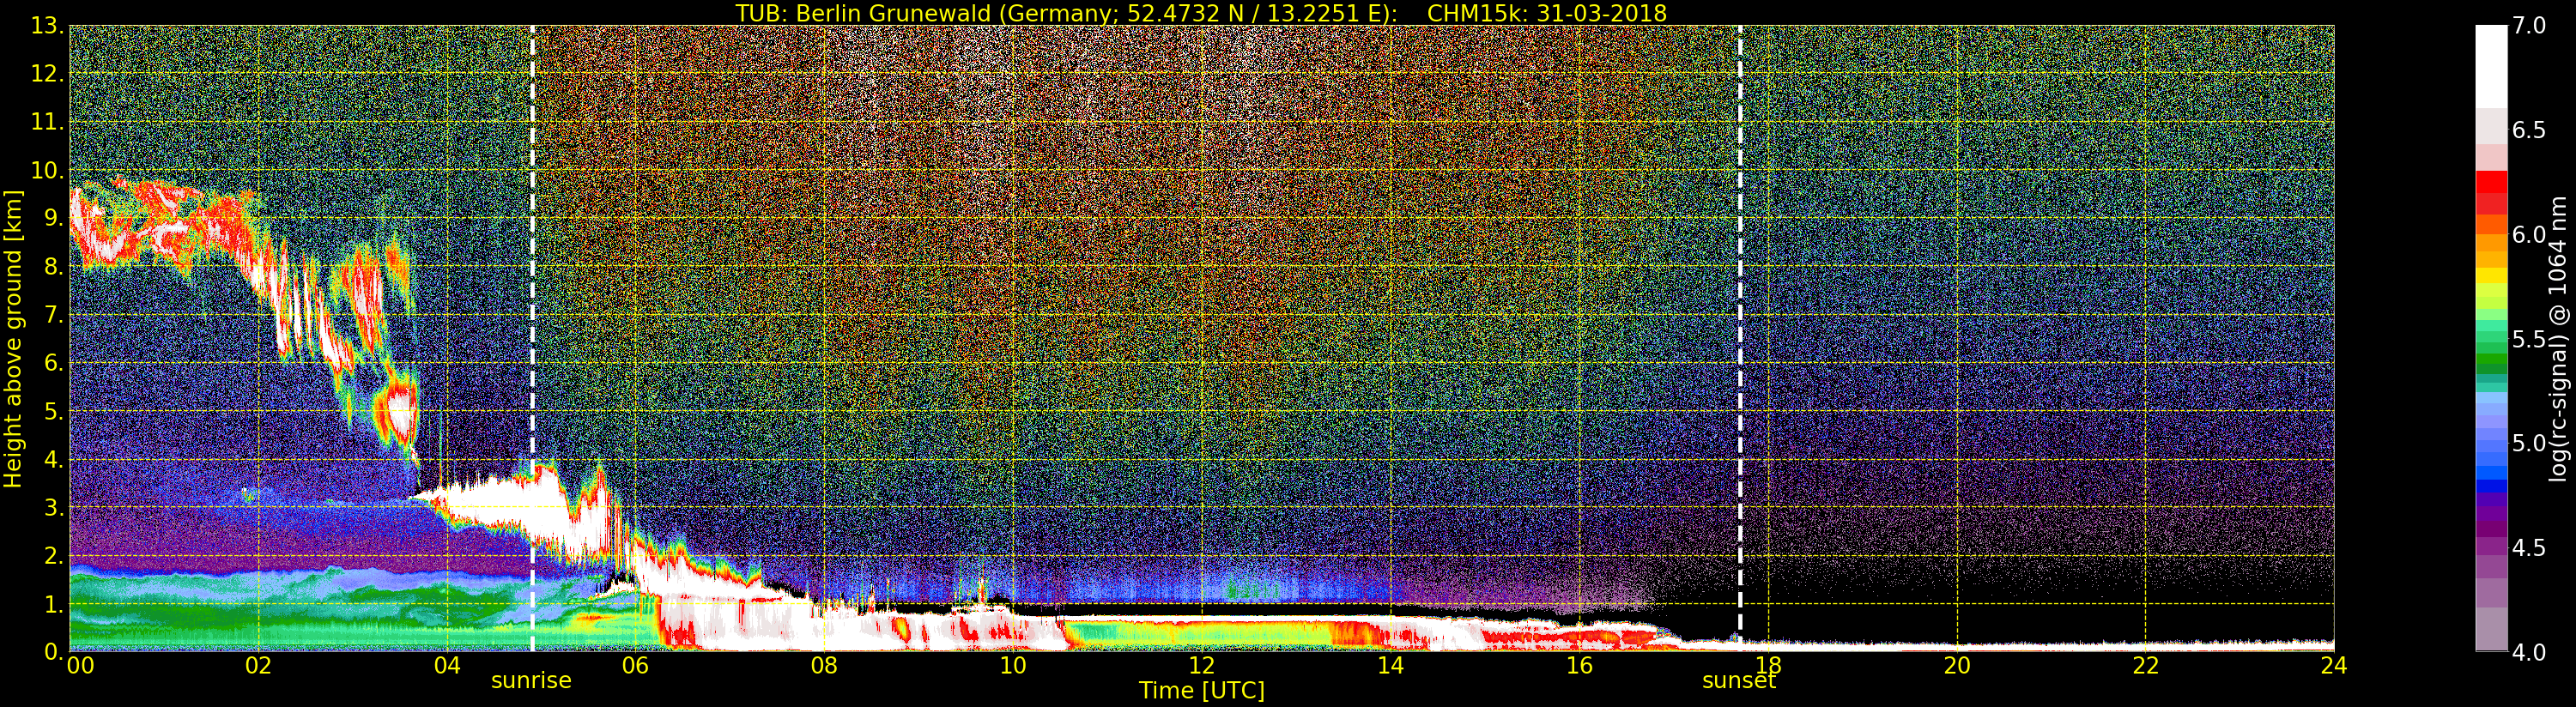Click the white dashed sunset marker line
The width and height of the screenshot is (2576, 707).
click(1740, 338)
